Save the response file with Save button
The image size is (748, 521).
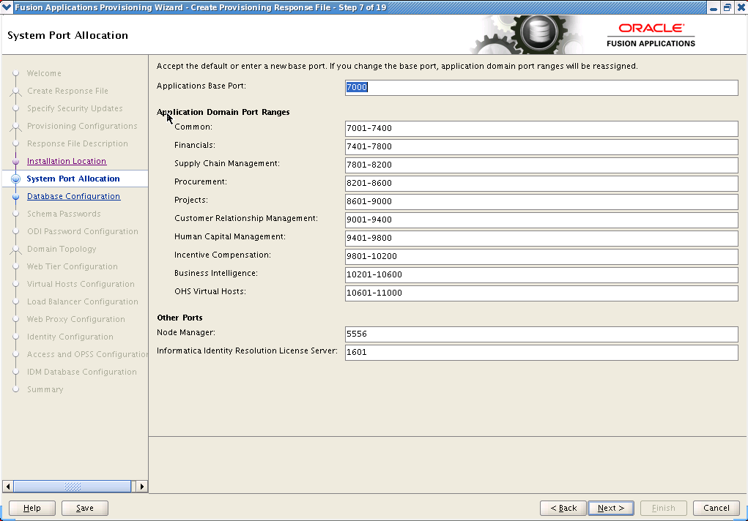(x=85, y=508)
